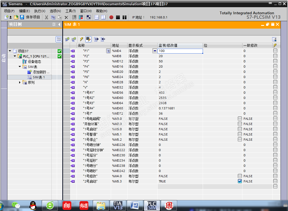
Task: Click the F1 monitor value input field
Action: coord(180,51)
